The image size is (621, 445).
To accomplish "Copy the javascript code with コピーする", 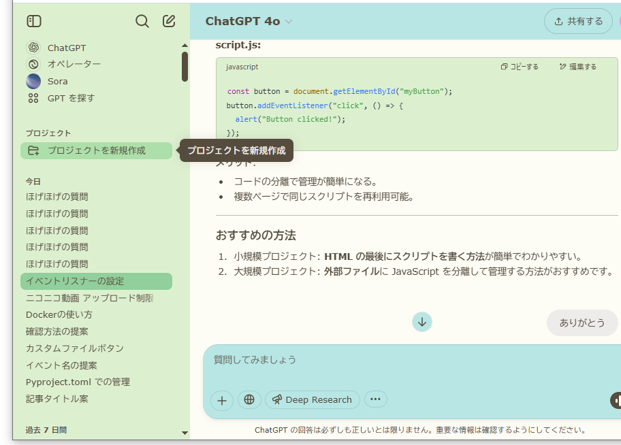I will click(x=520, y=67).
